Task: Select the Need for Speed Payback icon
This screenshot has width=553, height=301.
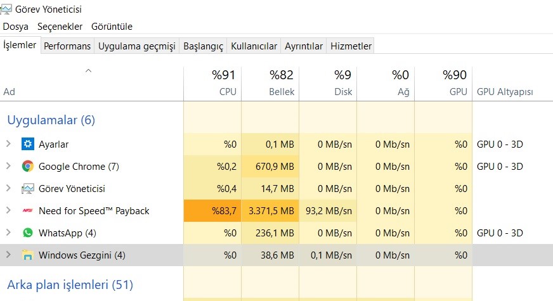Action: coord(27,210)
